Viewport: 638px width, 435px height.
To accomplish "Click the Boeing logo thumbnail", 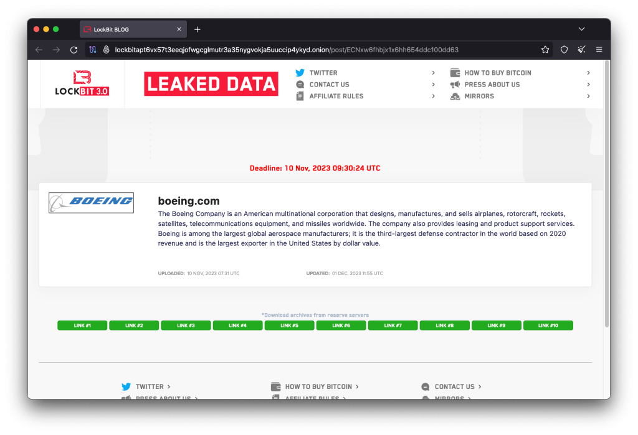I will (91, 203).
